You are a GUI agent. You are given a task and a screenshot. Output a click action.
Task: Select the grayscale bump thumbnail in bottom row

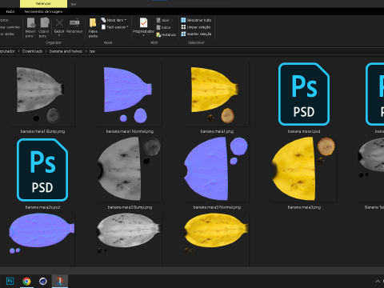coord(130,234)
